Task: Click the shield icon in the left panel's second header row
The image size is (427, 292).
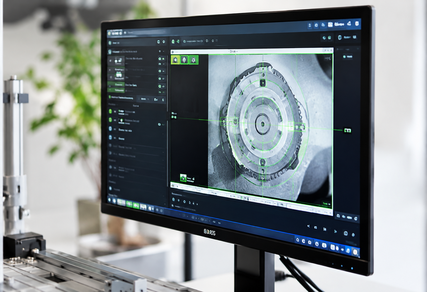Action: (110, 52)
